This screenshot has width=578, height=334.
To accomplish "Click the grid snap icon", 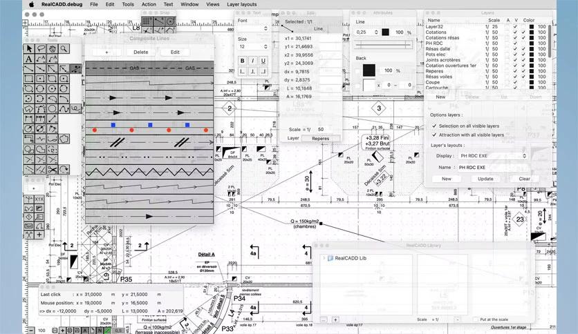I will pyautogui.click(x=147, y=21).
